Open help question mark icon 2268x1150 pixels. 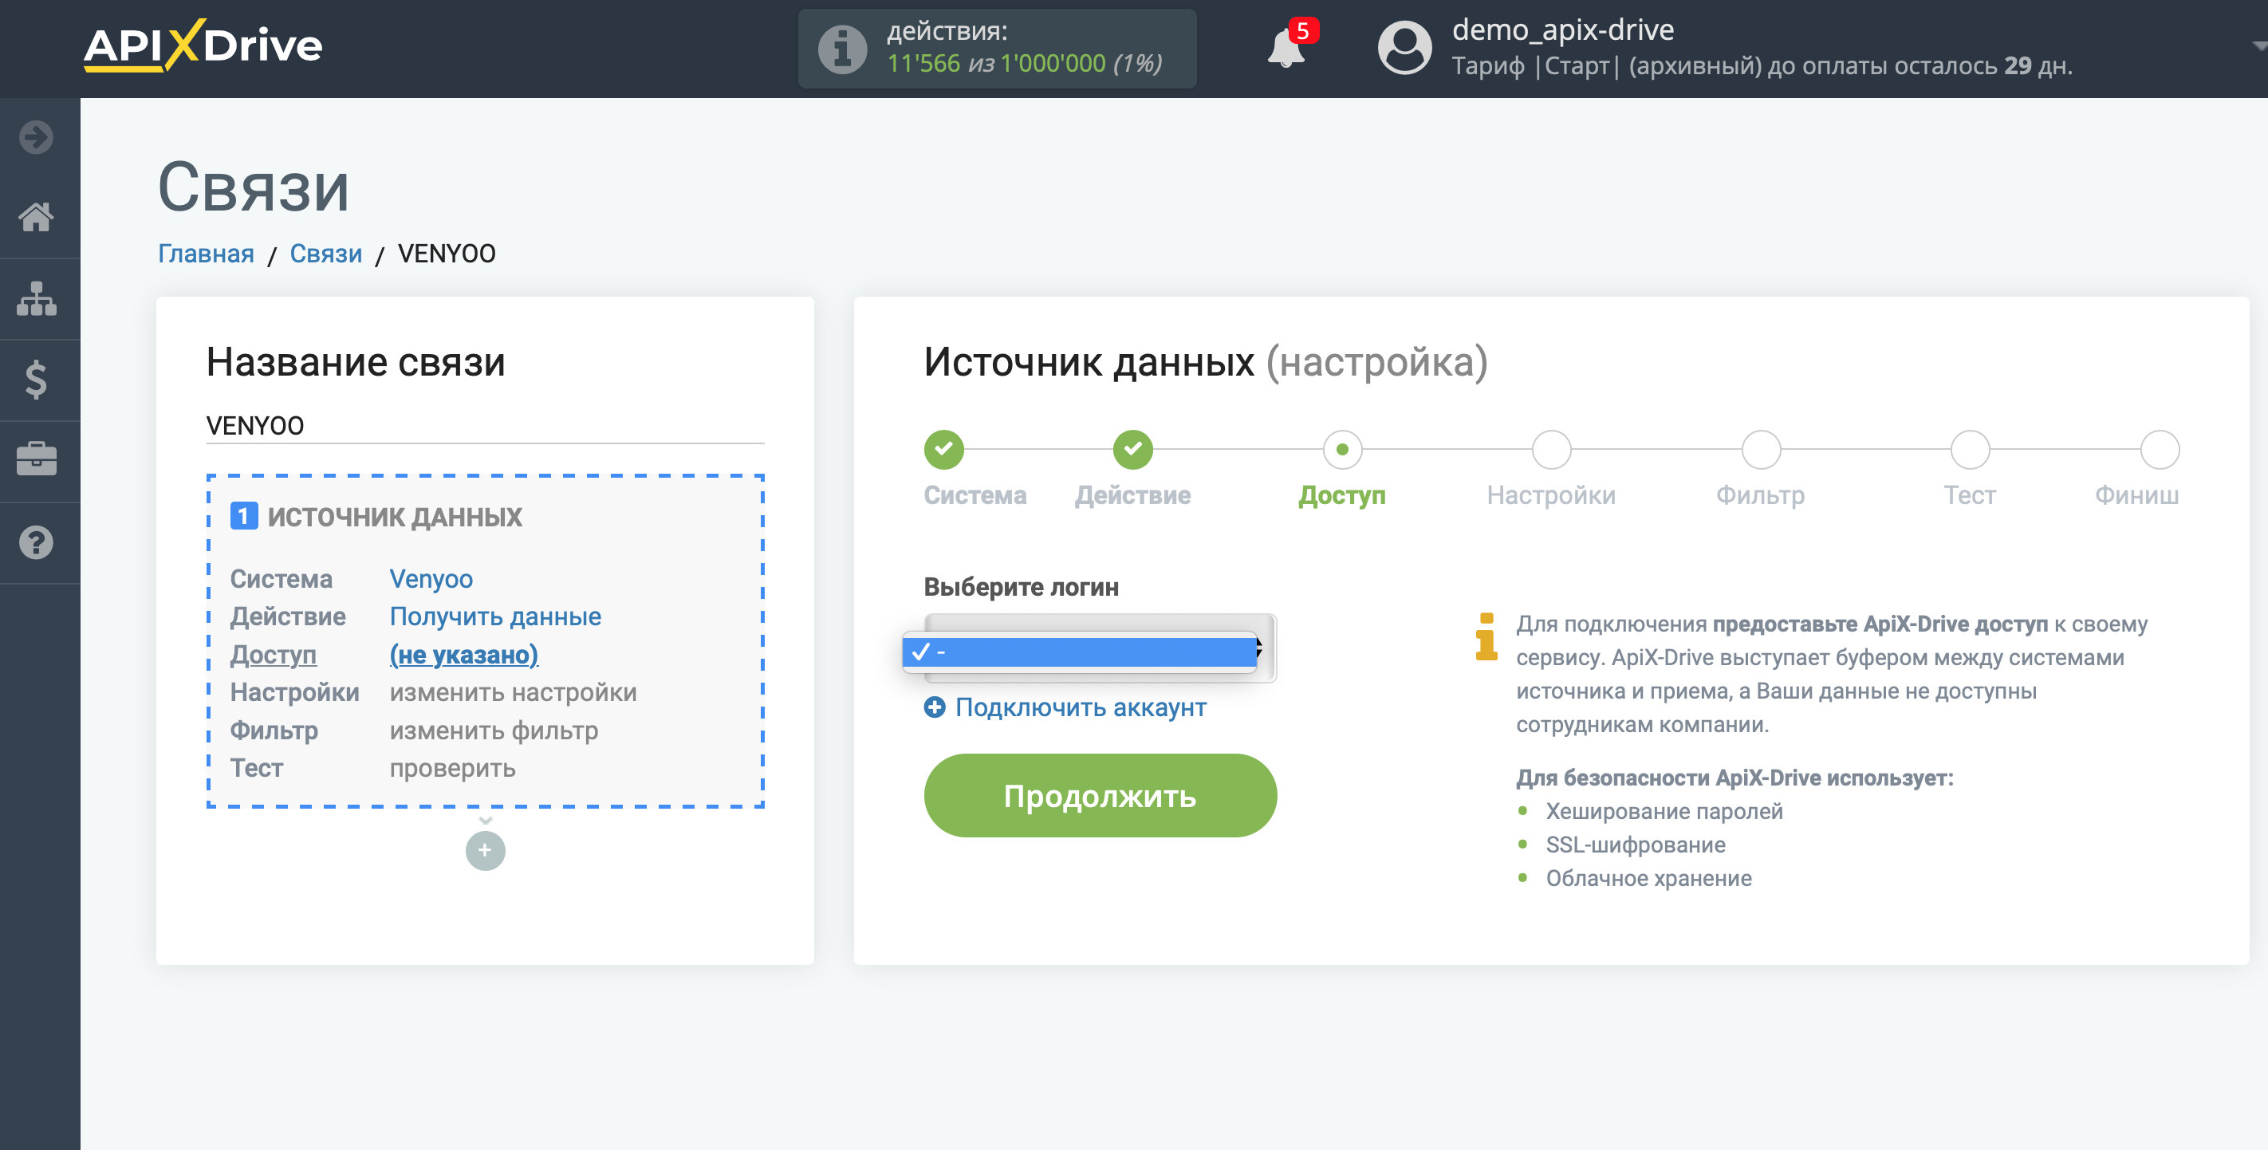tap(36, 542)
